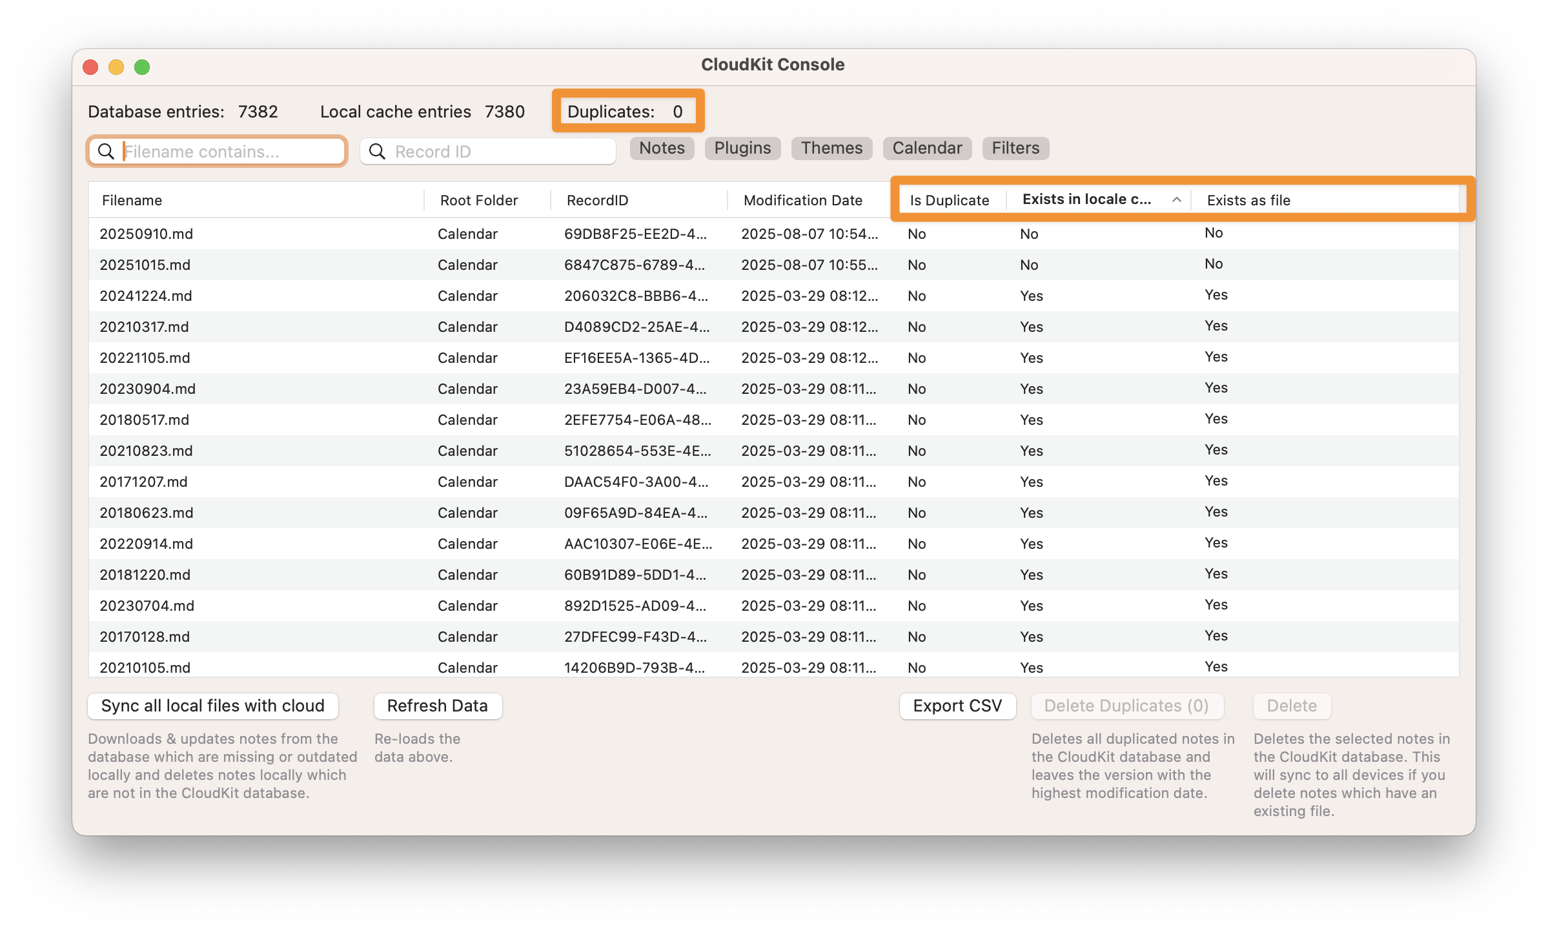Click RecordID 14206B9D-793B-4...
The width and height of the screenshot is (1548, 931).
(x=635, y=668)
